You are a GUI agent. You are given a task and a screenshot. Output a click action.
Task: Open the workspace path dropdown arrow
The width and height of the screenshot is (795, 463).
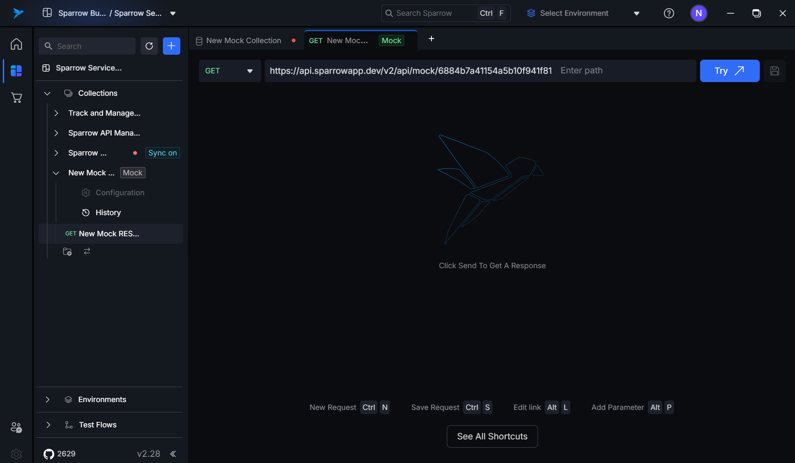pyautogui.click(x=173, y=13)
